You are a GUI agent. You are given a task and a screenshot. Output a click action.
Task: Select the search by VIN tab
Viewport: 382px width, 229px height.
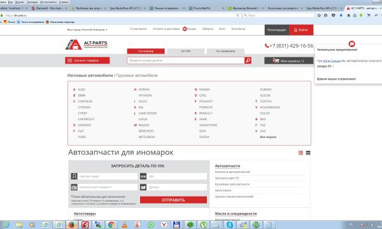click(x=186, y=51)
